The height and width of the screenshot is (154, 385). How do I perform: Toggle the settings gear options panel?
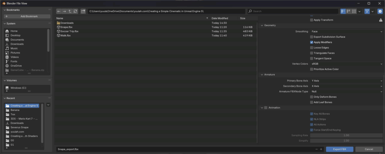pos(379,12)
